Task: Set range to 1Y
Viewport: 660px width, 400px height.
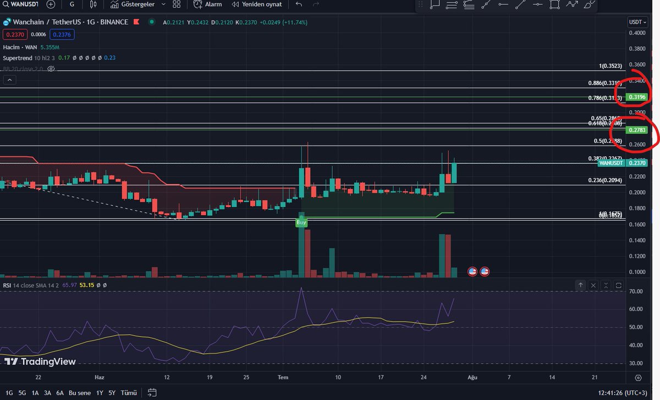Action: [100, 392]
